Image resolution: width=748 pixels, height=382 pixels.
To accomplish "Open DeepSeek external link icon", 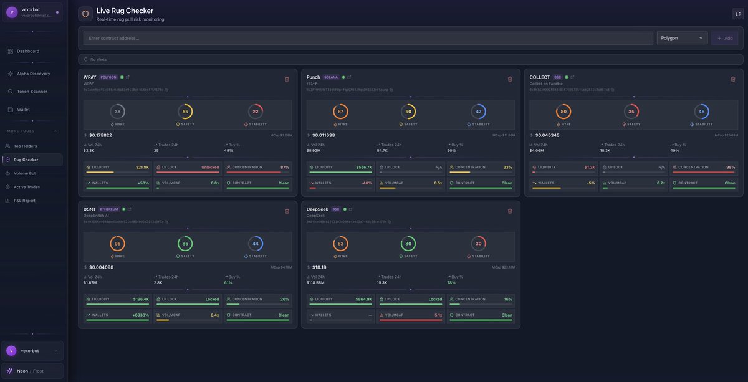I will [x=350, y=209].
